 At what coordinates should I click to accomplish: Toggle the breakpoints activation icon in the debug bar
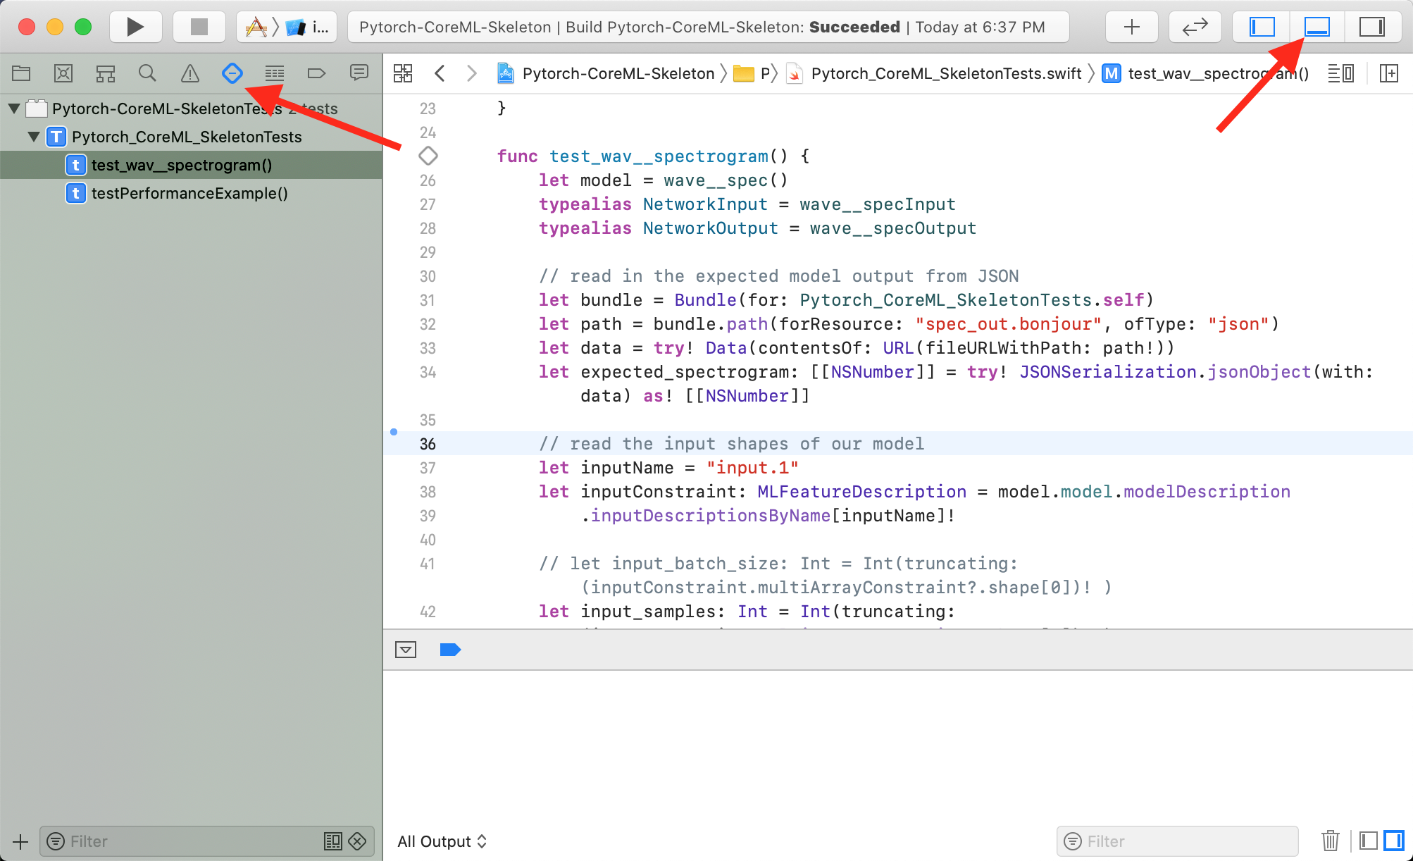tap(450, 650)
